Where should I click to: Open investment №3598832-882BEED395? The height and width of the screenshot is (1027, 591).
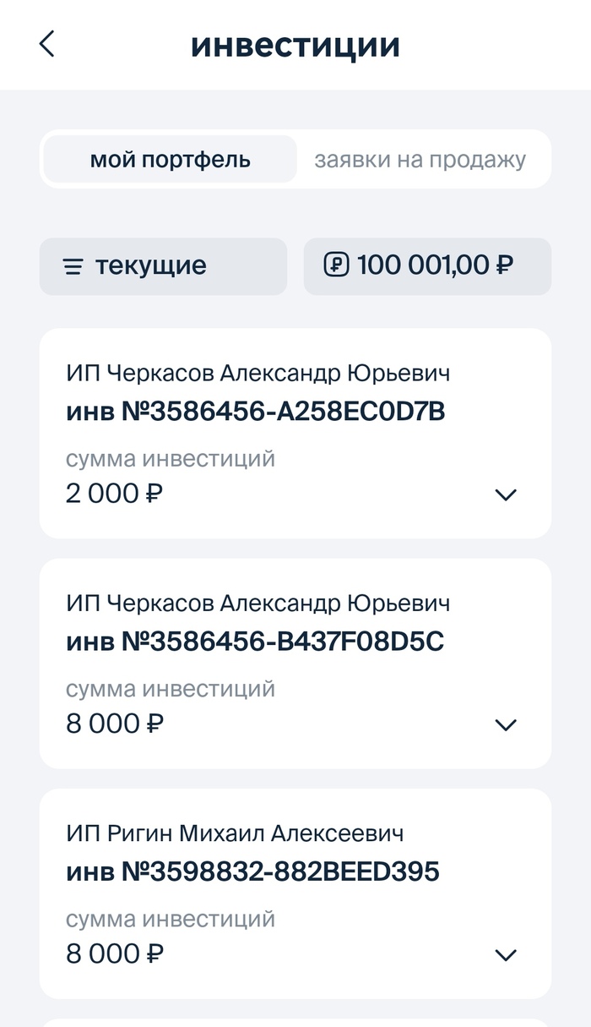tap(252, 871)
